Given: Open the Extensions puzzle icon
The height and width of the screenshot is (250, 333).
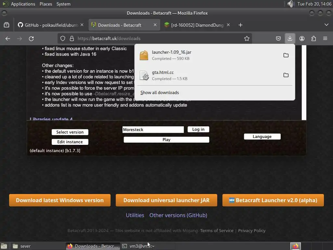Looking at the screenshot, I should (313, 38).
